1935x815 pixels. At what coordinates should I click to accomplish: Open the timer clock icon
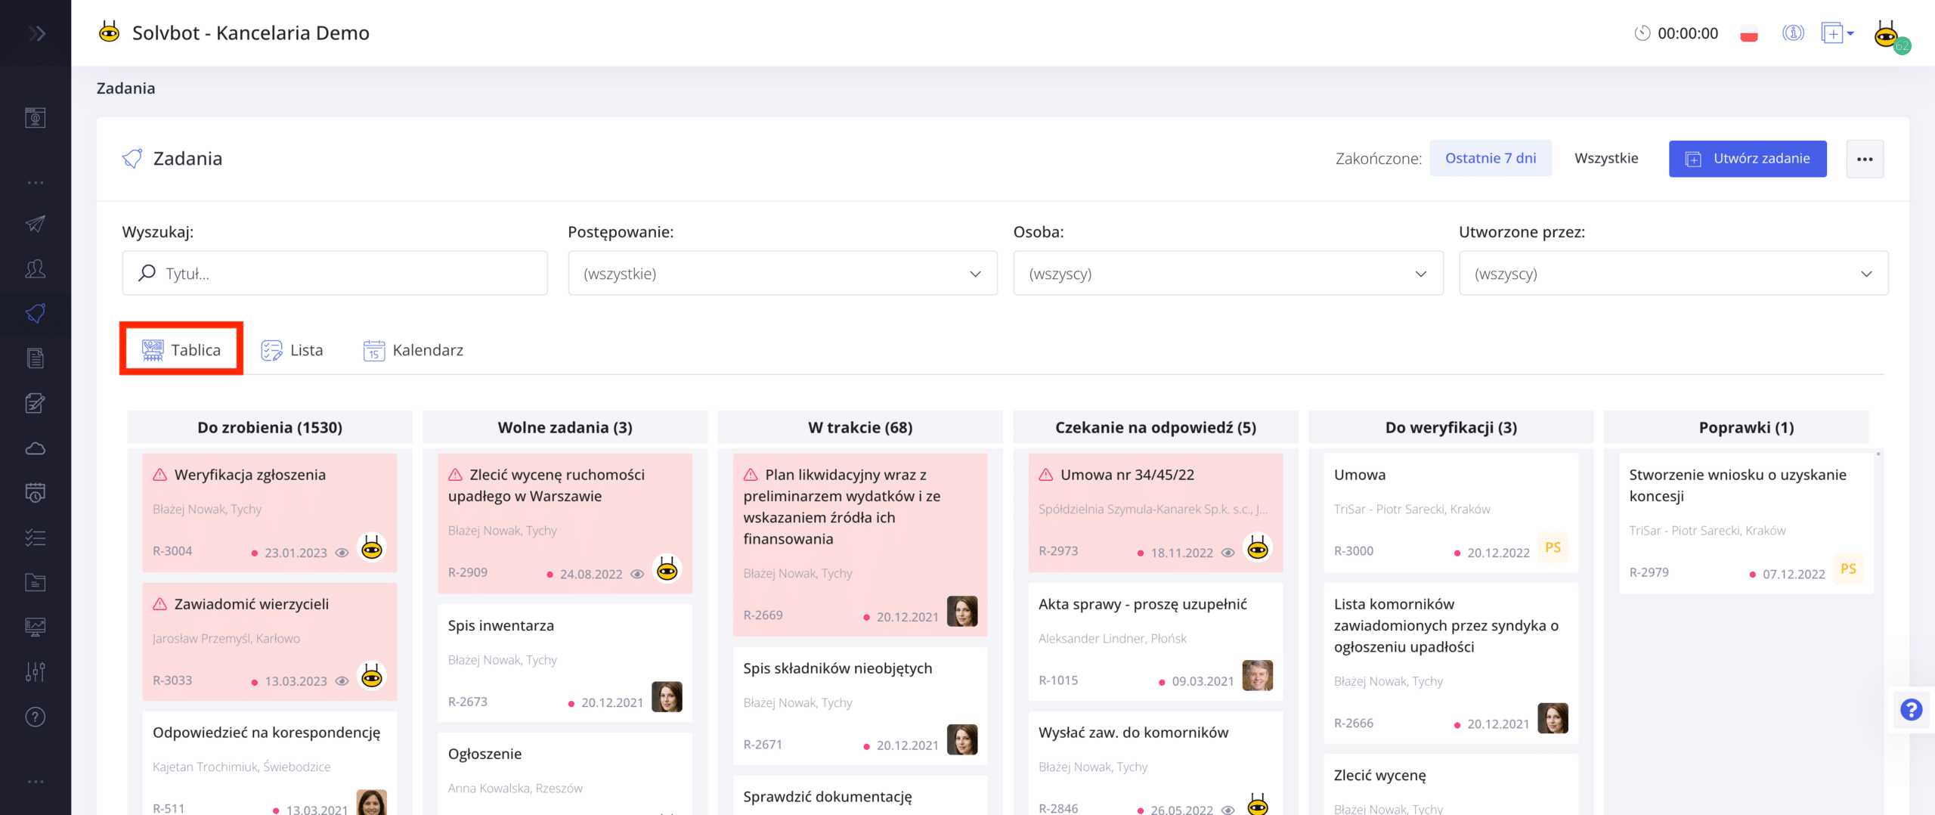pyautogui.click(x=1642, y=33)
